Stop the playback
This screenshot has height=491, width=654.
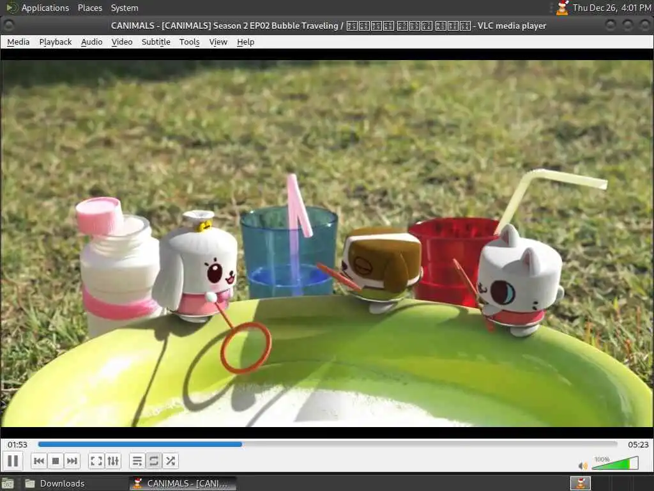[55, 461]
